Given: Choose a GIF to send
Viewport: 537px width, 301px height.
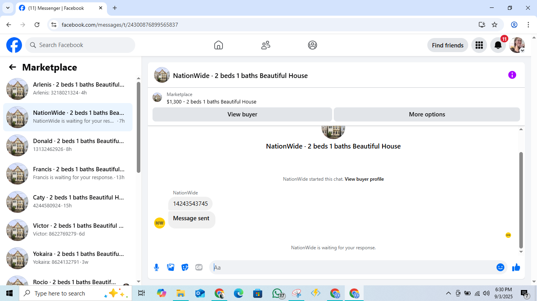Looking at the screenshot, I should pyautogui.click(x=199, y=267).
